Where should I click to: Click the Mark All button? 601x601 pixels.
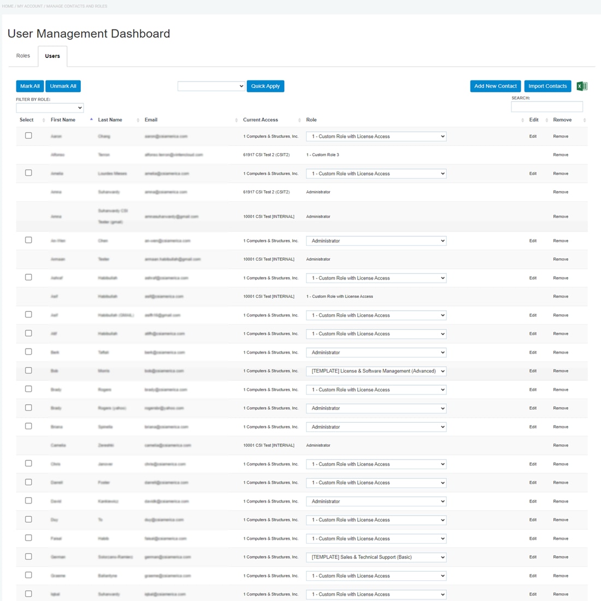(30, 86)
